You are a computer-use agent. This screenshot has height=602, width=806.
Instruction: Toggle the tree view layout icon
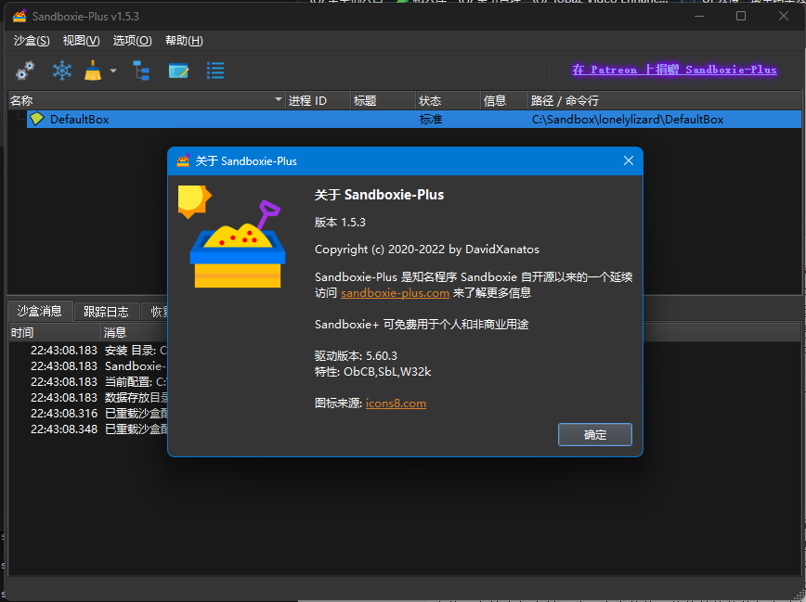click(141, 70)
